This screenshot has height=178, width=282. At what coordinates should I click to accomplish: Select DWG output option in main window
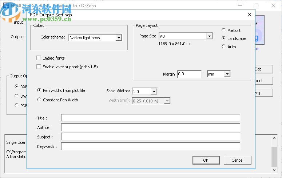tap(16, 96)
